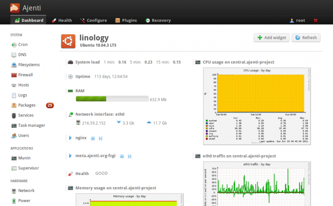This screenshot has width=333, height=206.
Task: Open the Configure tab
Action: coord(93,20)
